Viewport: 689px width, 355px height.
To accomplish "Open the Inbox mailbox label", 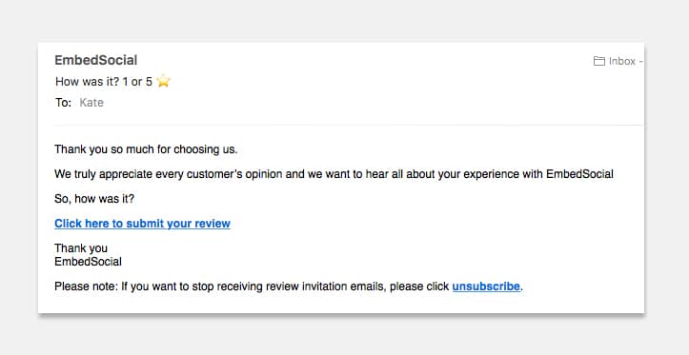I will point(622,61).
